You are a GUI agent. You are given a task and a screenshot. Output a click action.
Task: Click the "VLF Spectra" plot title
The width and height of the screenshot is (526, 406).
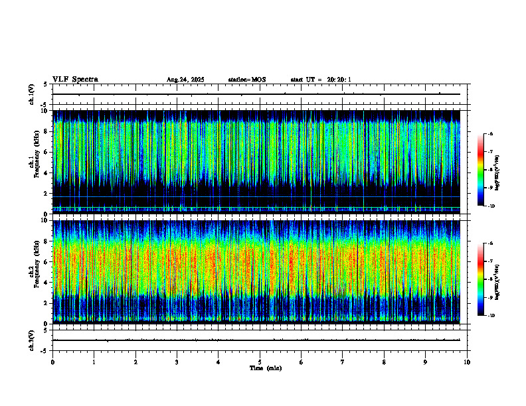75,80
